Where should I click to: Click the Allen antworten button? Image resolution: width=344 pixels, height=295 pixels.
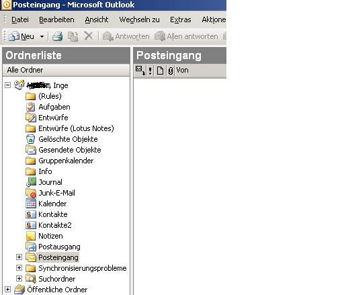[x=186, y=36]
